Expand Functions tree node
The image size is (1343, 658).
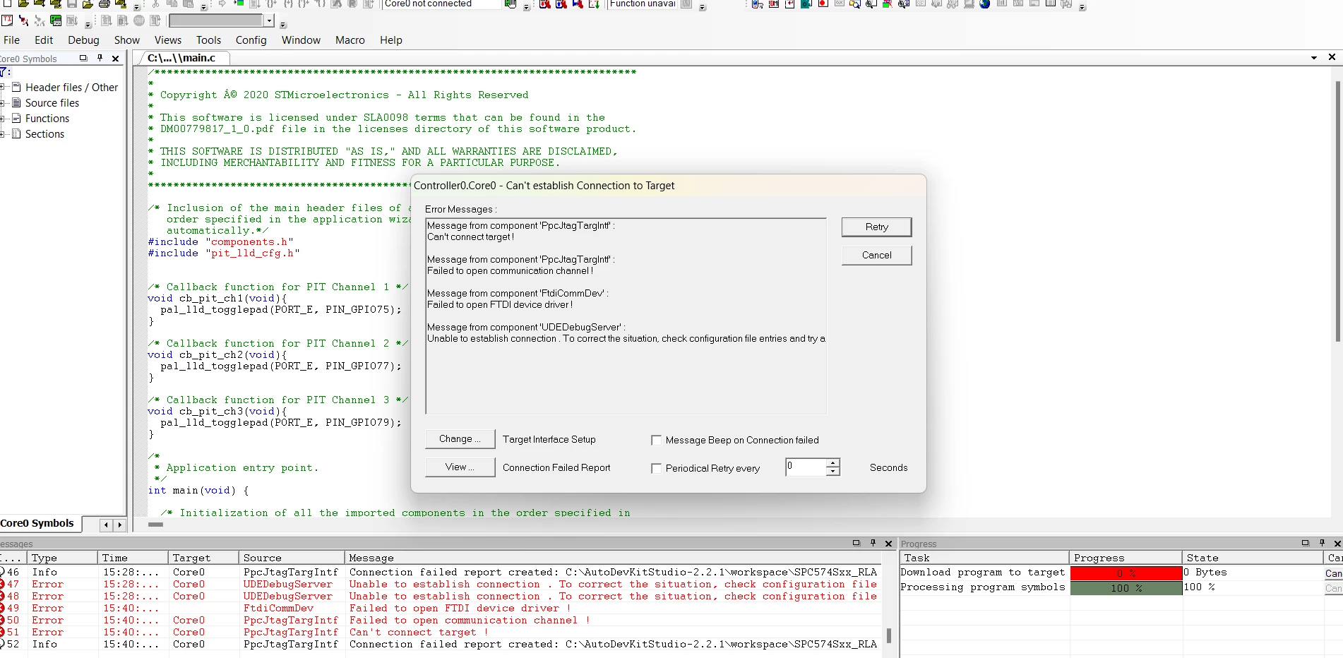pos(3,119)
